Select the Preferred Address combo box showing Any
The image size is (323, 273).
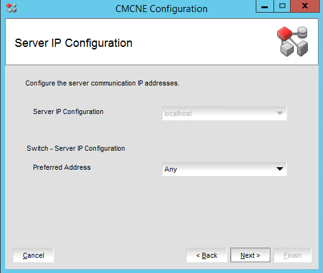click(224, 169)
